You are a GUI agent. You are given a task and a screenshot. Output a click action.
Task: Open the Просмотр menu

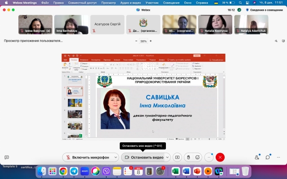click(109, 3)
